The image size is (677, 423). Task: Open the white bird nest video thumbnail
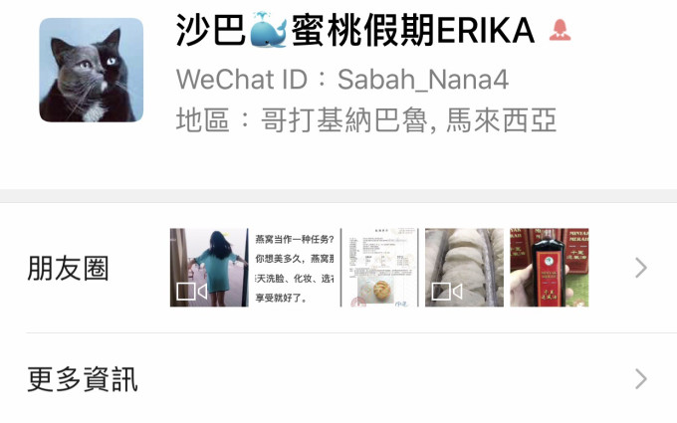(465, 268)
